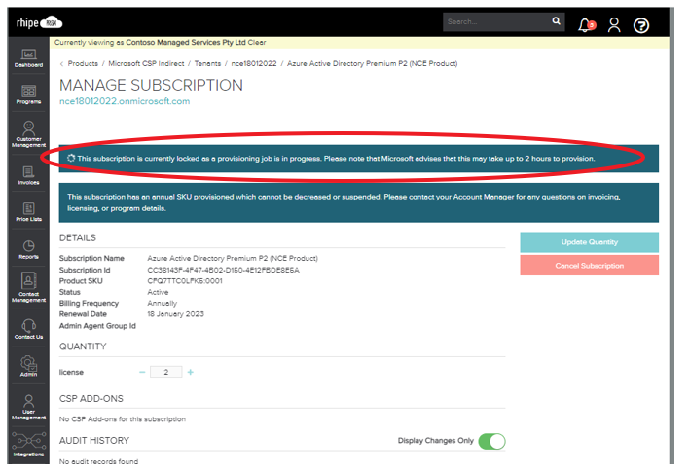This screenshot has width=689, height=473.
Task: Click the AUDIT HISTORY heading
Action: 94,441
